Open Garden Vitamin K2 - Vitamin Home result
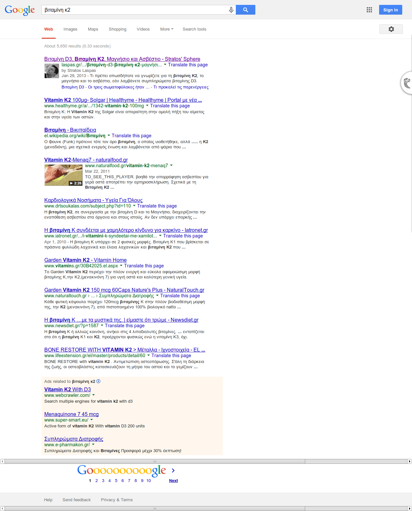Screen dimensions: 412x511 point(85,260)
